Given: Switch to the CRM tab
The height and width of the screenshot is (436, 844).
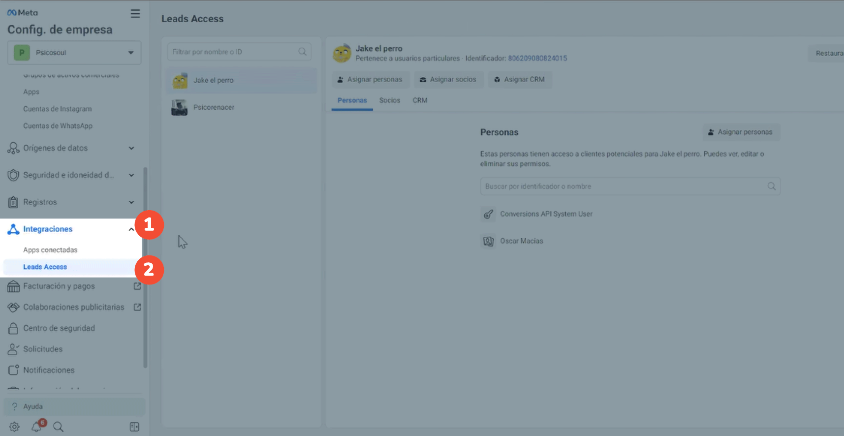Looking at the screenshot, I should (x=420, y=100).
